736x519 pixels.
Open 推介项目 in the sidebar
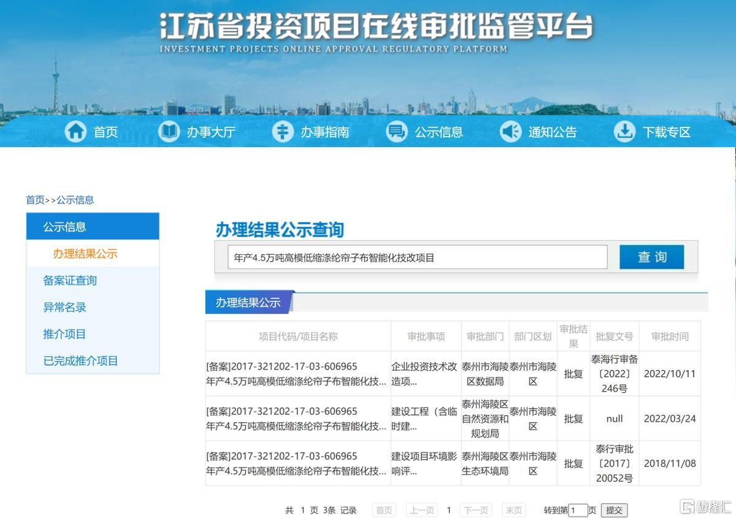[64, 334]
